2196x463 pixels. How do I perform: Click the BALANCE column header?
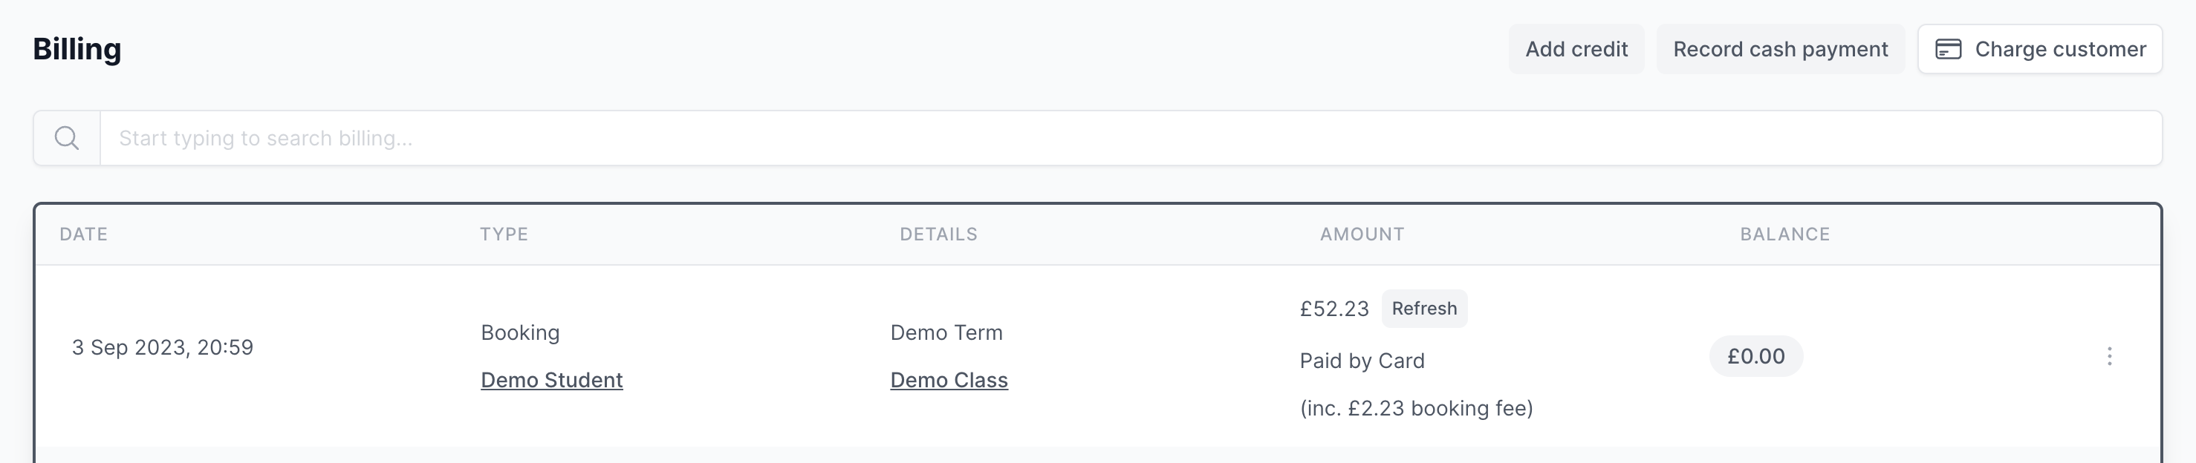coord(1784,234)
